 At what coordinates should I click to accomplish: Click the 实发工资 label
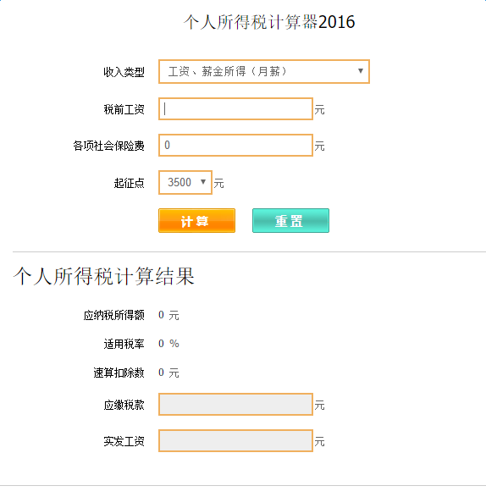(x=124, y=441)
